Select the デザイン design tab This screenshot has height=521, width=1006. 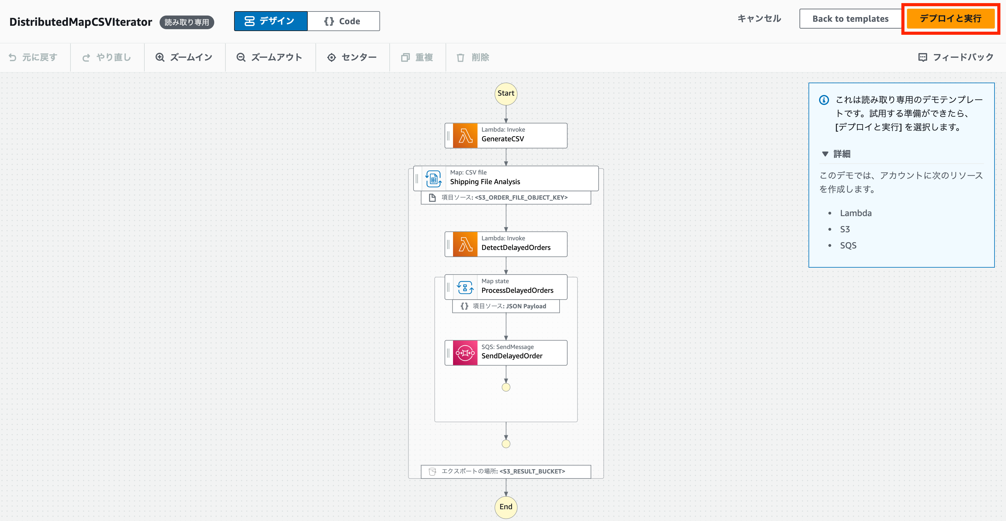[270, 21]
